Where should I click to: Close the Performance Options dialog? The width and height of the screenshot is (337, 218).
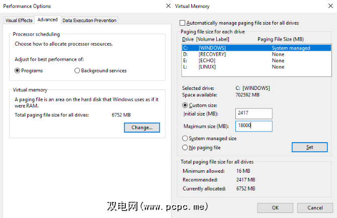coord(167,6)
